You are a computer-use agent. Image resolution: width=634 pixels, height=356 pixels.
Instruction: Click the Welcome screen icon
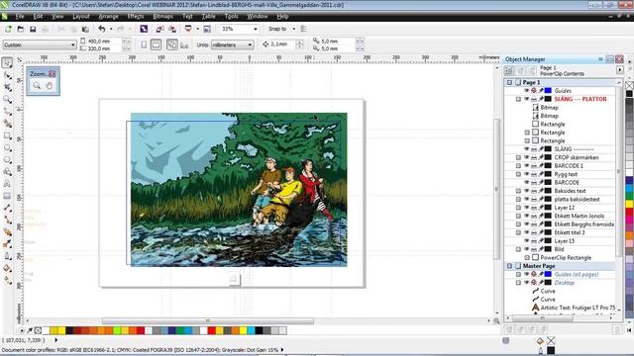pos(207,29)
